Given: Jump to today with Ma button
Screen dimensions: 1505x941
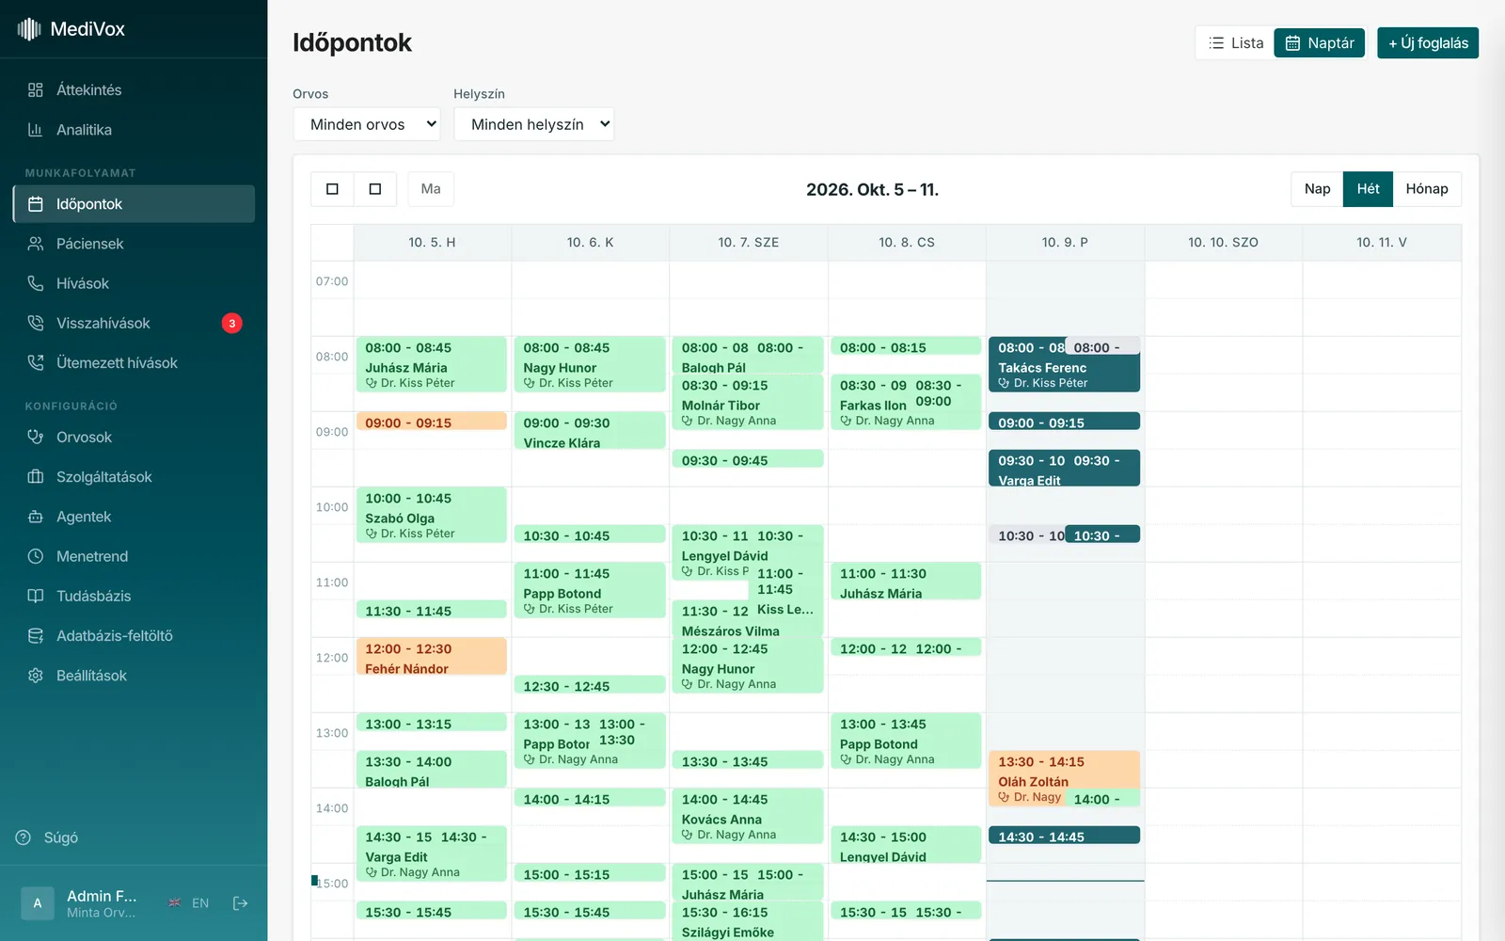Looking at the screenshot, I should coord(431,189).
